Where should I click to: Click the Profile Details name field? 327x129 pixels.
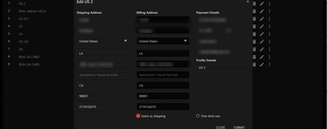pos(223,68)
